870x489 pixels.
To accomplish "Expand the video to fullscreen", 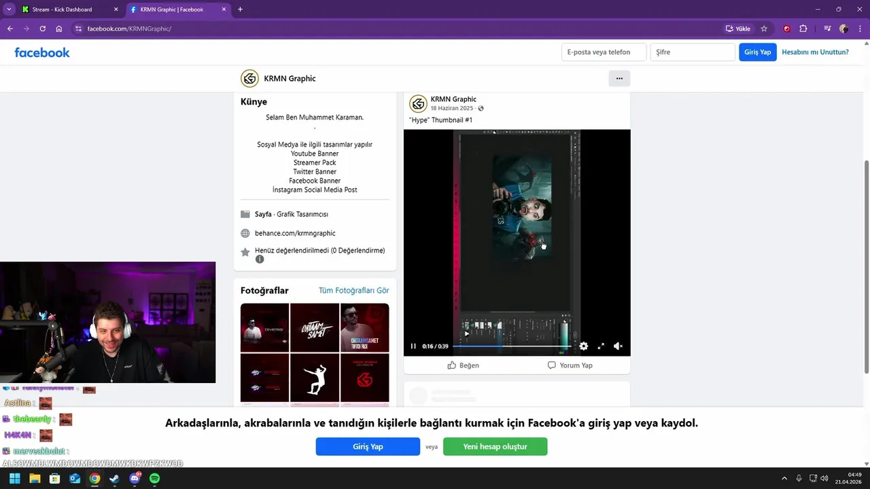I will click(x=601, y=346).
